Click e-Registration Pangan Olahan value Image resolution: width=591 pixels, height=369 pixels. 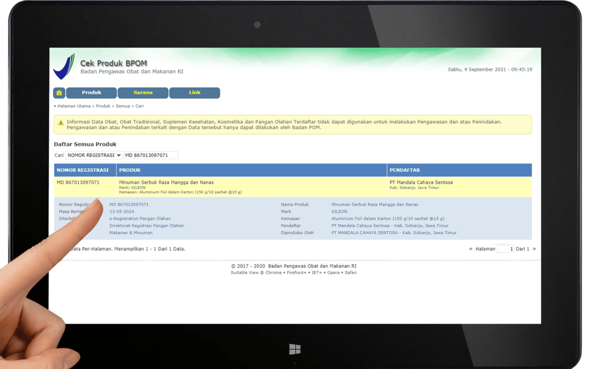[x=140, y=218]
